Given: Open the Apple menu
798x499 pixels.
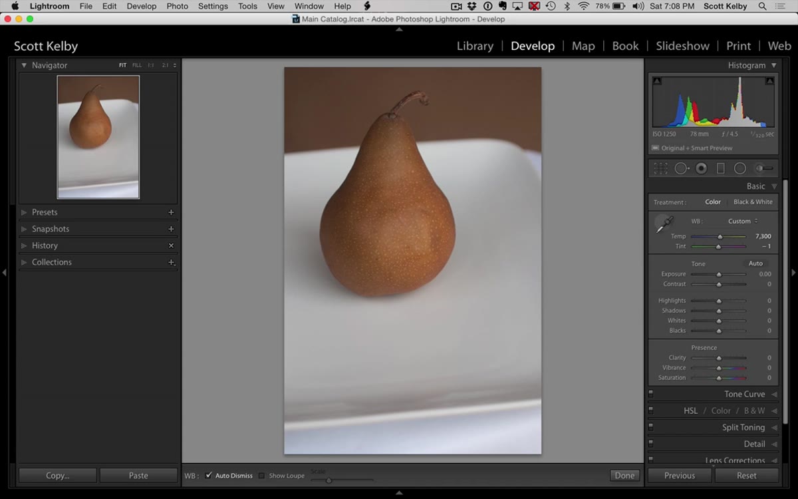Looking at the screenshot, I should click(x=15, y=6).
